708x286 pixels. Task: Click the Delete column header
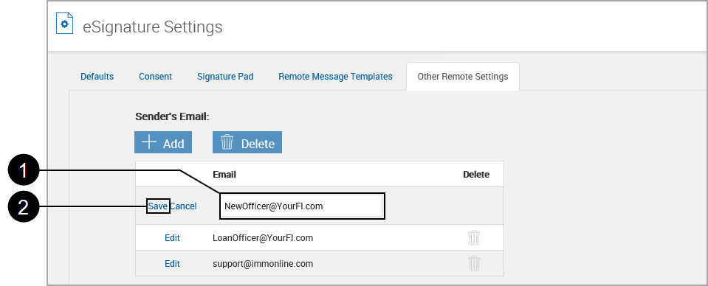pyautogui.click(x=476, y=175)
